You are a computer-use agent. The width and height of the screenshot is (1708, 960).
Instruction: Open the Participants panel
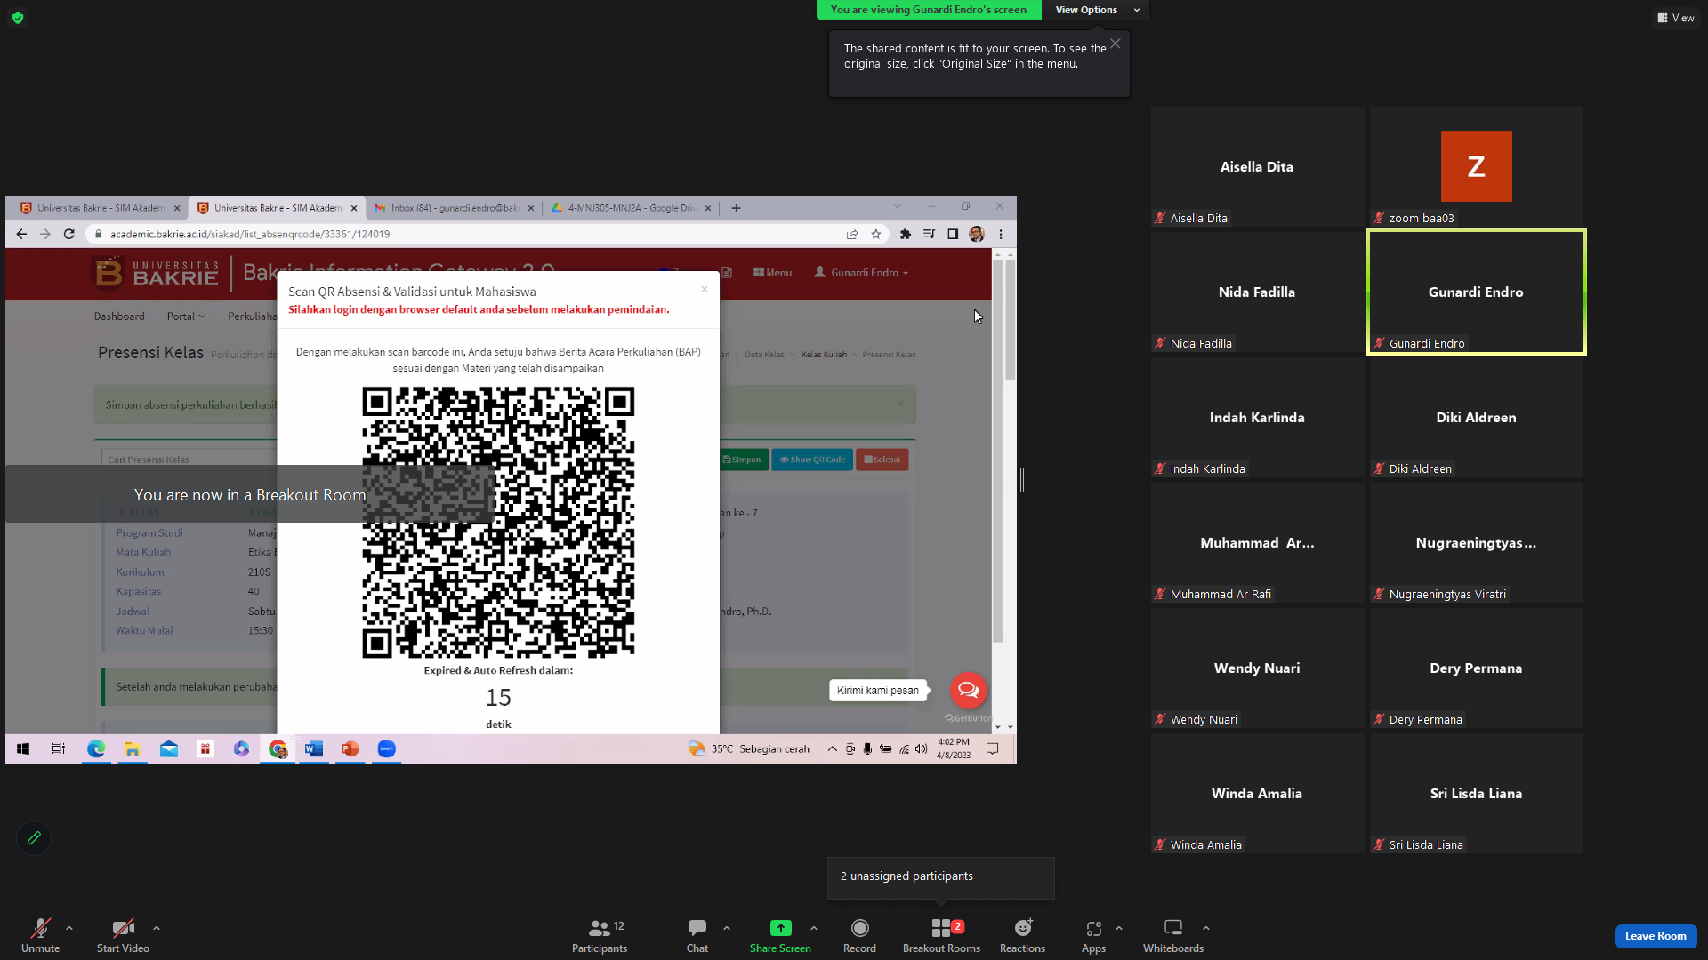(600, 934)
